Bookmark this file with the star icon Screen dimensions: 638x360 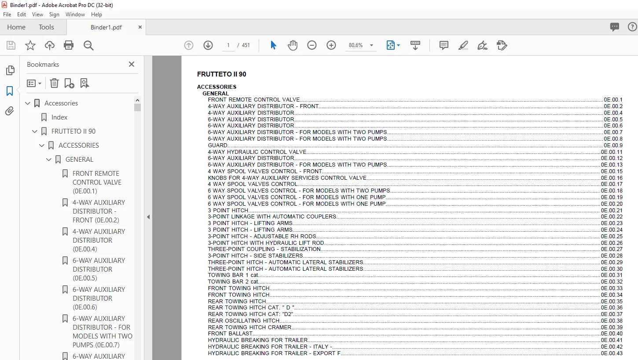pyautogui.click(x=30, y=45)
